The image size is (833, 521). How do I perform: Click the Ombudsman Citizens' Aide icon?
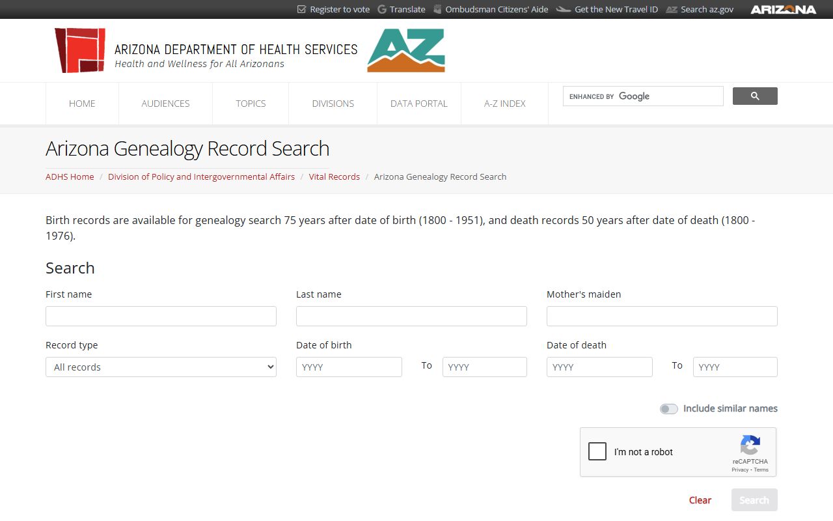[437, 9]
